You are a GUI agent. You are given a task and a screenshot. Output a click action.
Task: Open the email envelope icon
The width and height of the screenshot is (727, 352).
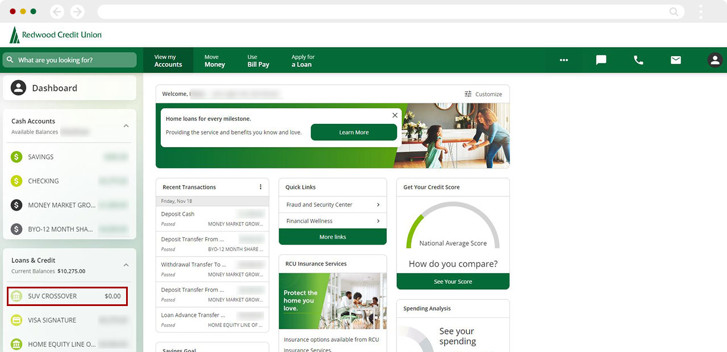676,60
